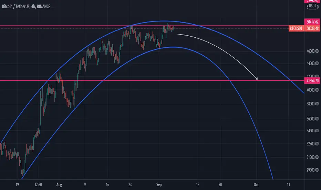
Task: Select the red horizontal line at 41354.70
Action: point(152,80)
